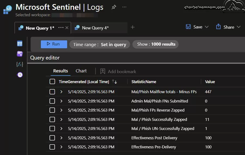Viewport: 245px width, 155px height.
Task: Expand the Mal/Phish FPs Reverse Zapped row
Action: click(61, 110)
